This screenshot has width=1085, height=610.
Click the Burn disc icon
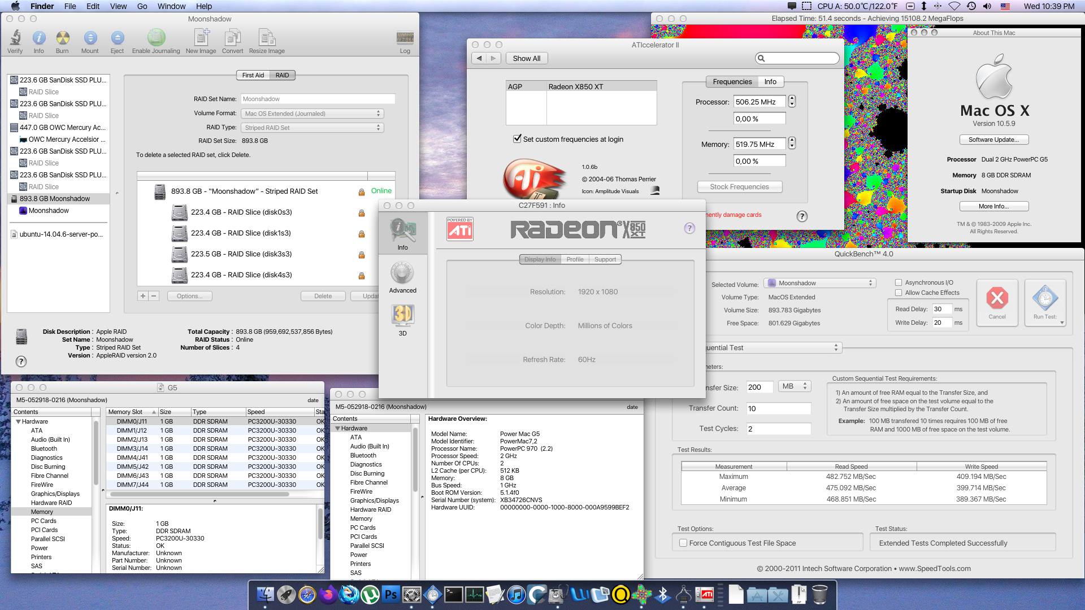point(62,38)
